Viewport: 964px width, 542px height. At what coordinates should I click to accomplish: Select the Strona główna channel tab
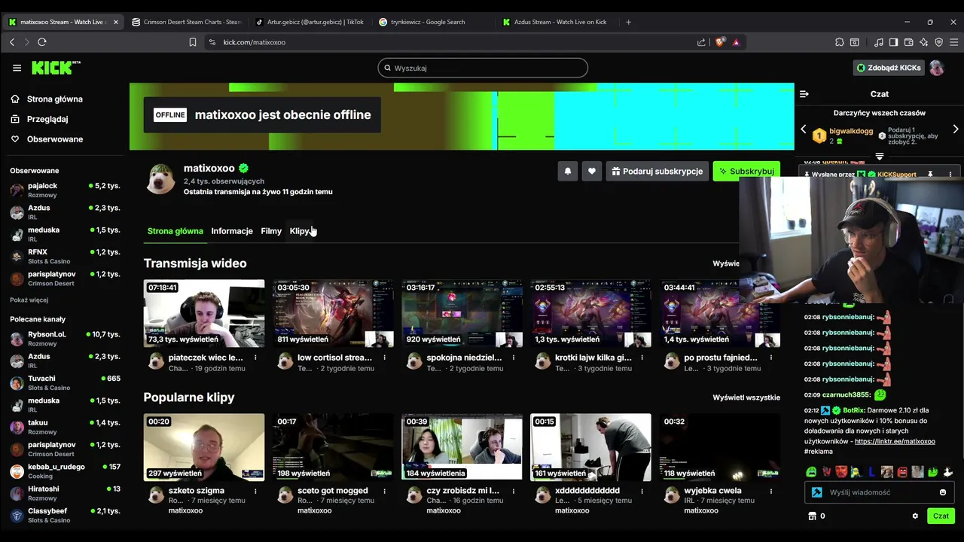click(x=175, y=231)
